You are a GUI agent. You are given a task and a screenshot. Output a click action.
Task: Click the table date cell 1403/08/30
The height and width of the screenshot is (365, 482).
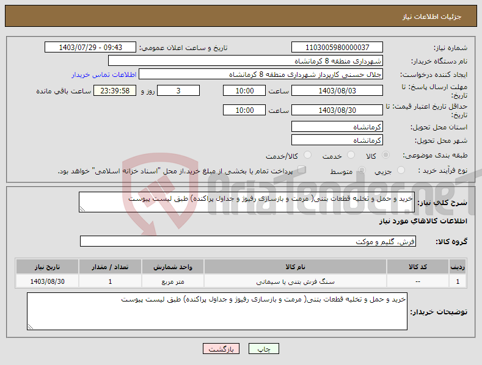coord(47,281)
